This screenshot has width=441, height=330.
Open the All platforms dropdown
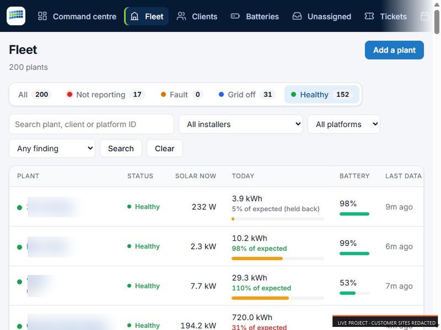tap(344, 124)
